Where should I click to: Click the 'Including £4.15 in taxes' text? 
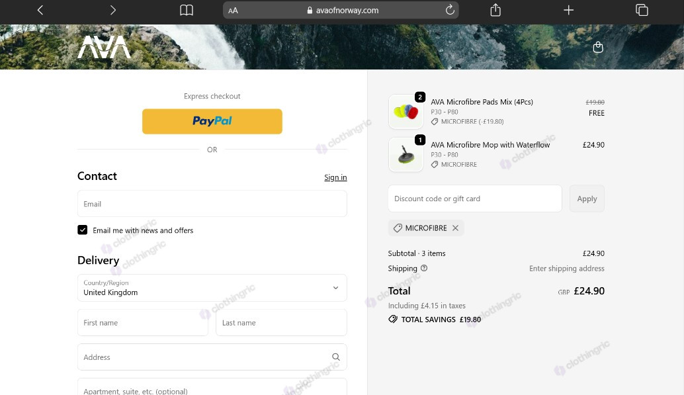coord(427,306)
